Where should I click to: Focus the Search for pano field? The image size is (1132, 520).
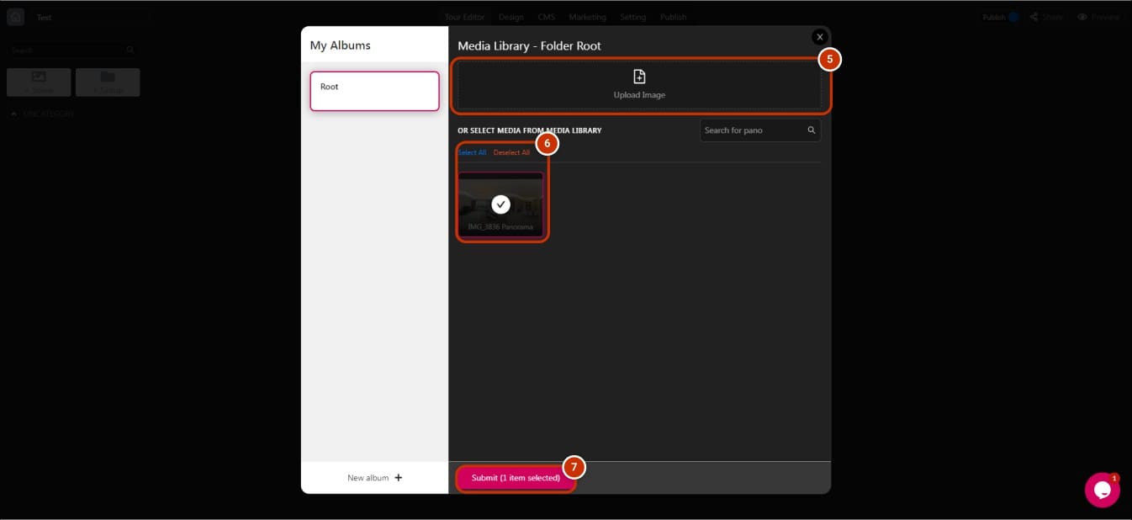coord(751,130)
